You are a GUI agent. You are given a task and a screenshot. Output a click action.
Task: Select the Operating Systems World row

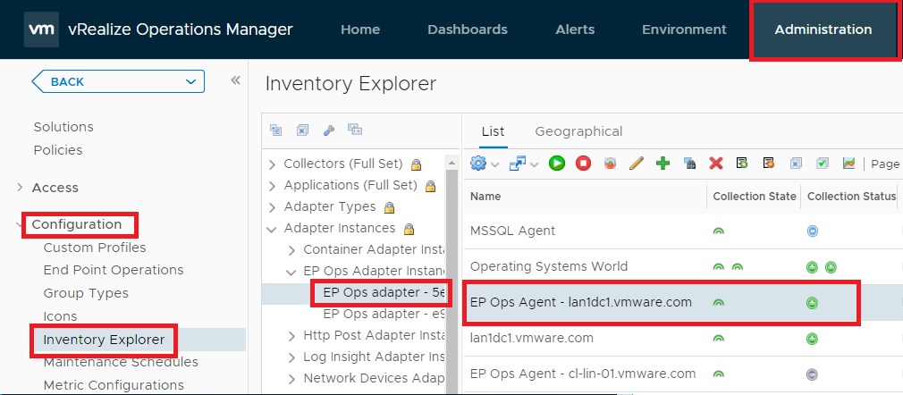(x=683, y=266)
